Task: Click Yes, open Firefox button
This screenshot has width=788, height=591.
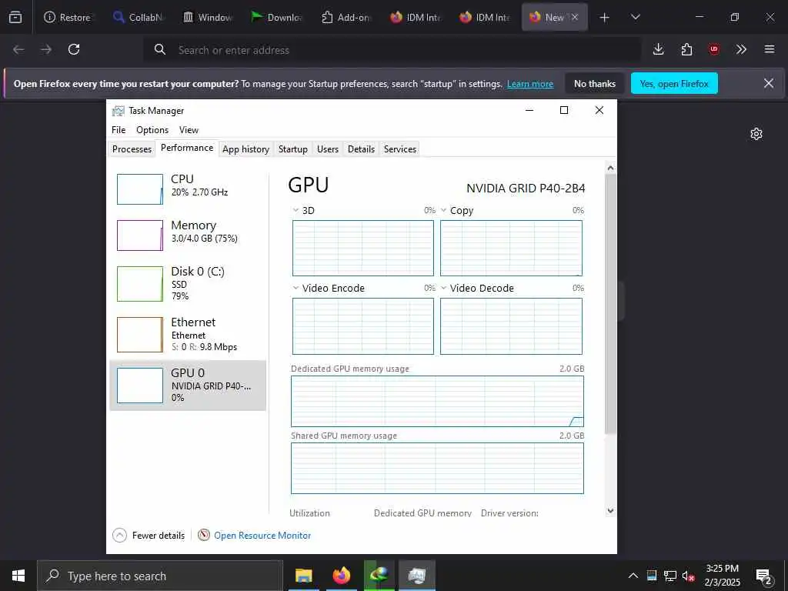Action: pos(674,83)
